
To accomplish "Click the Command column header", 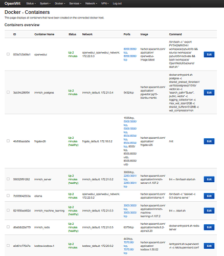I will tap(175, 34).
